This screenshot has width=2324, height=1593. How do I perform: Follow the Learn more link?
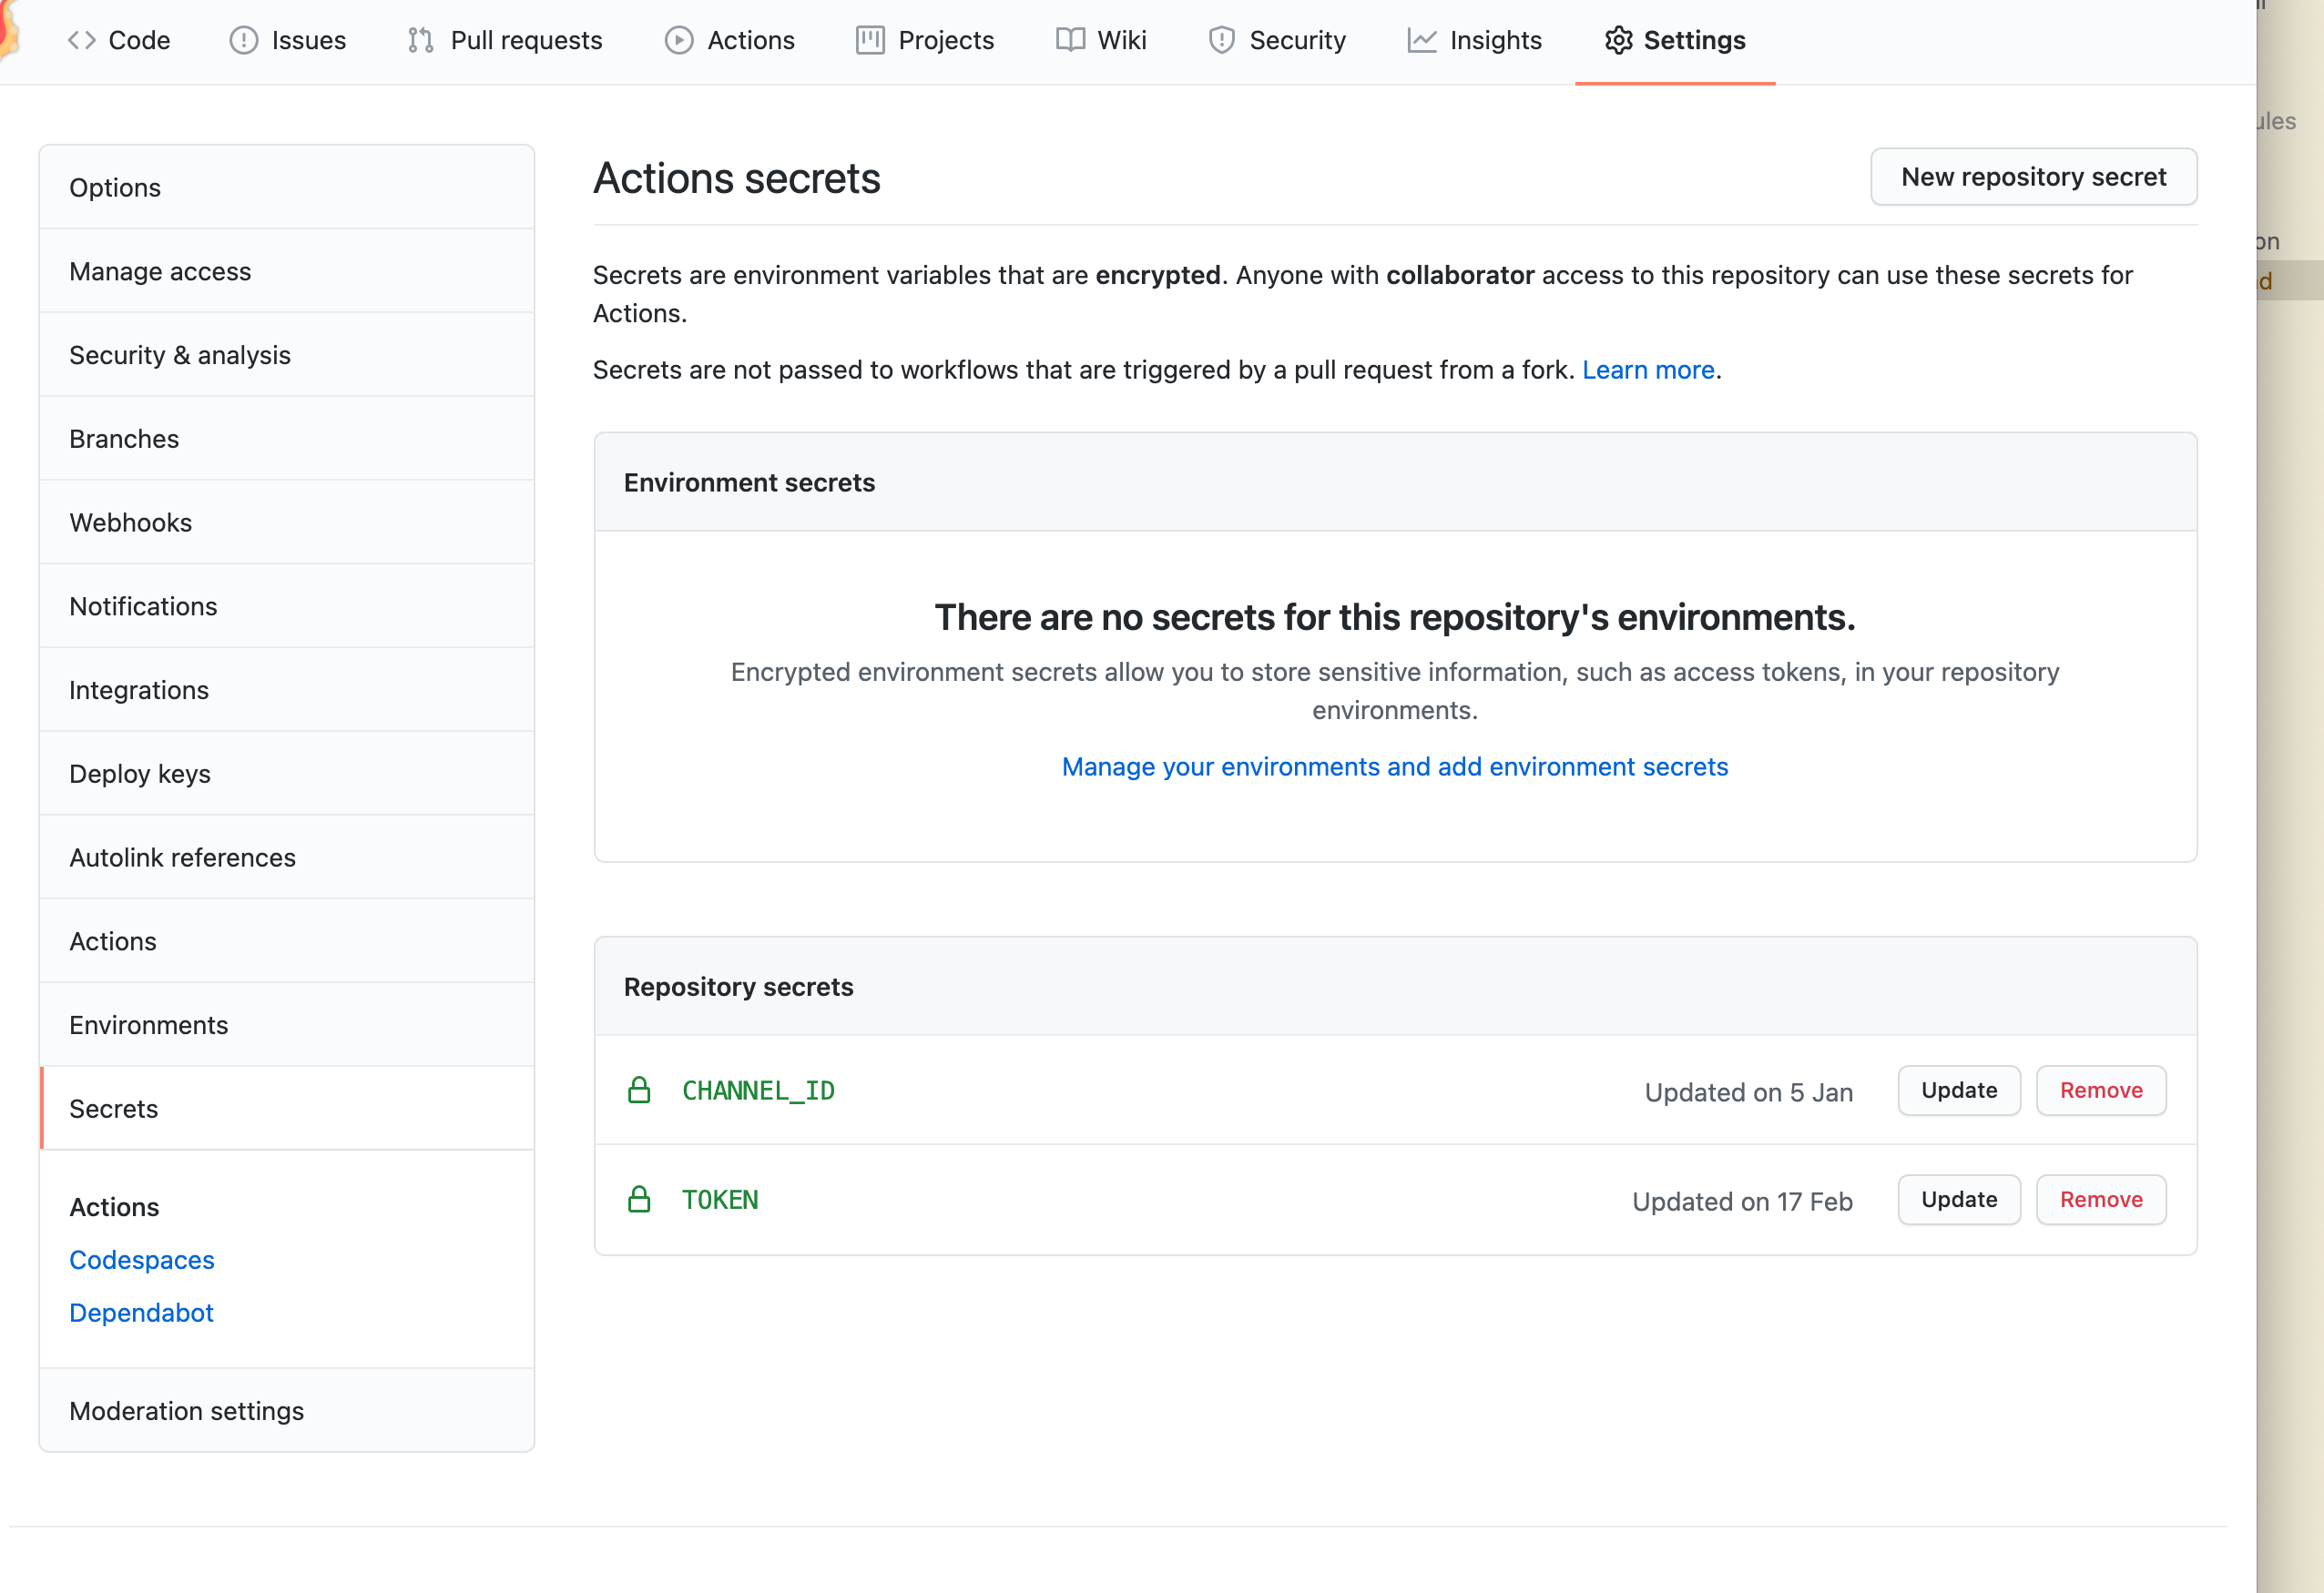[x=1647, y=370]
